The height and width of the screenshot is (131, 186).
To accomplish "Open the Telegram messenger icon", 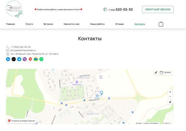I will [x=19, y=59].
